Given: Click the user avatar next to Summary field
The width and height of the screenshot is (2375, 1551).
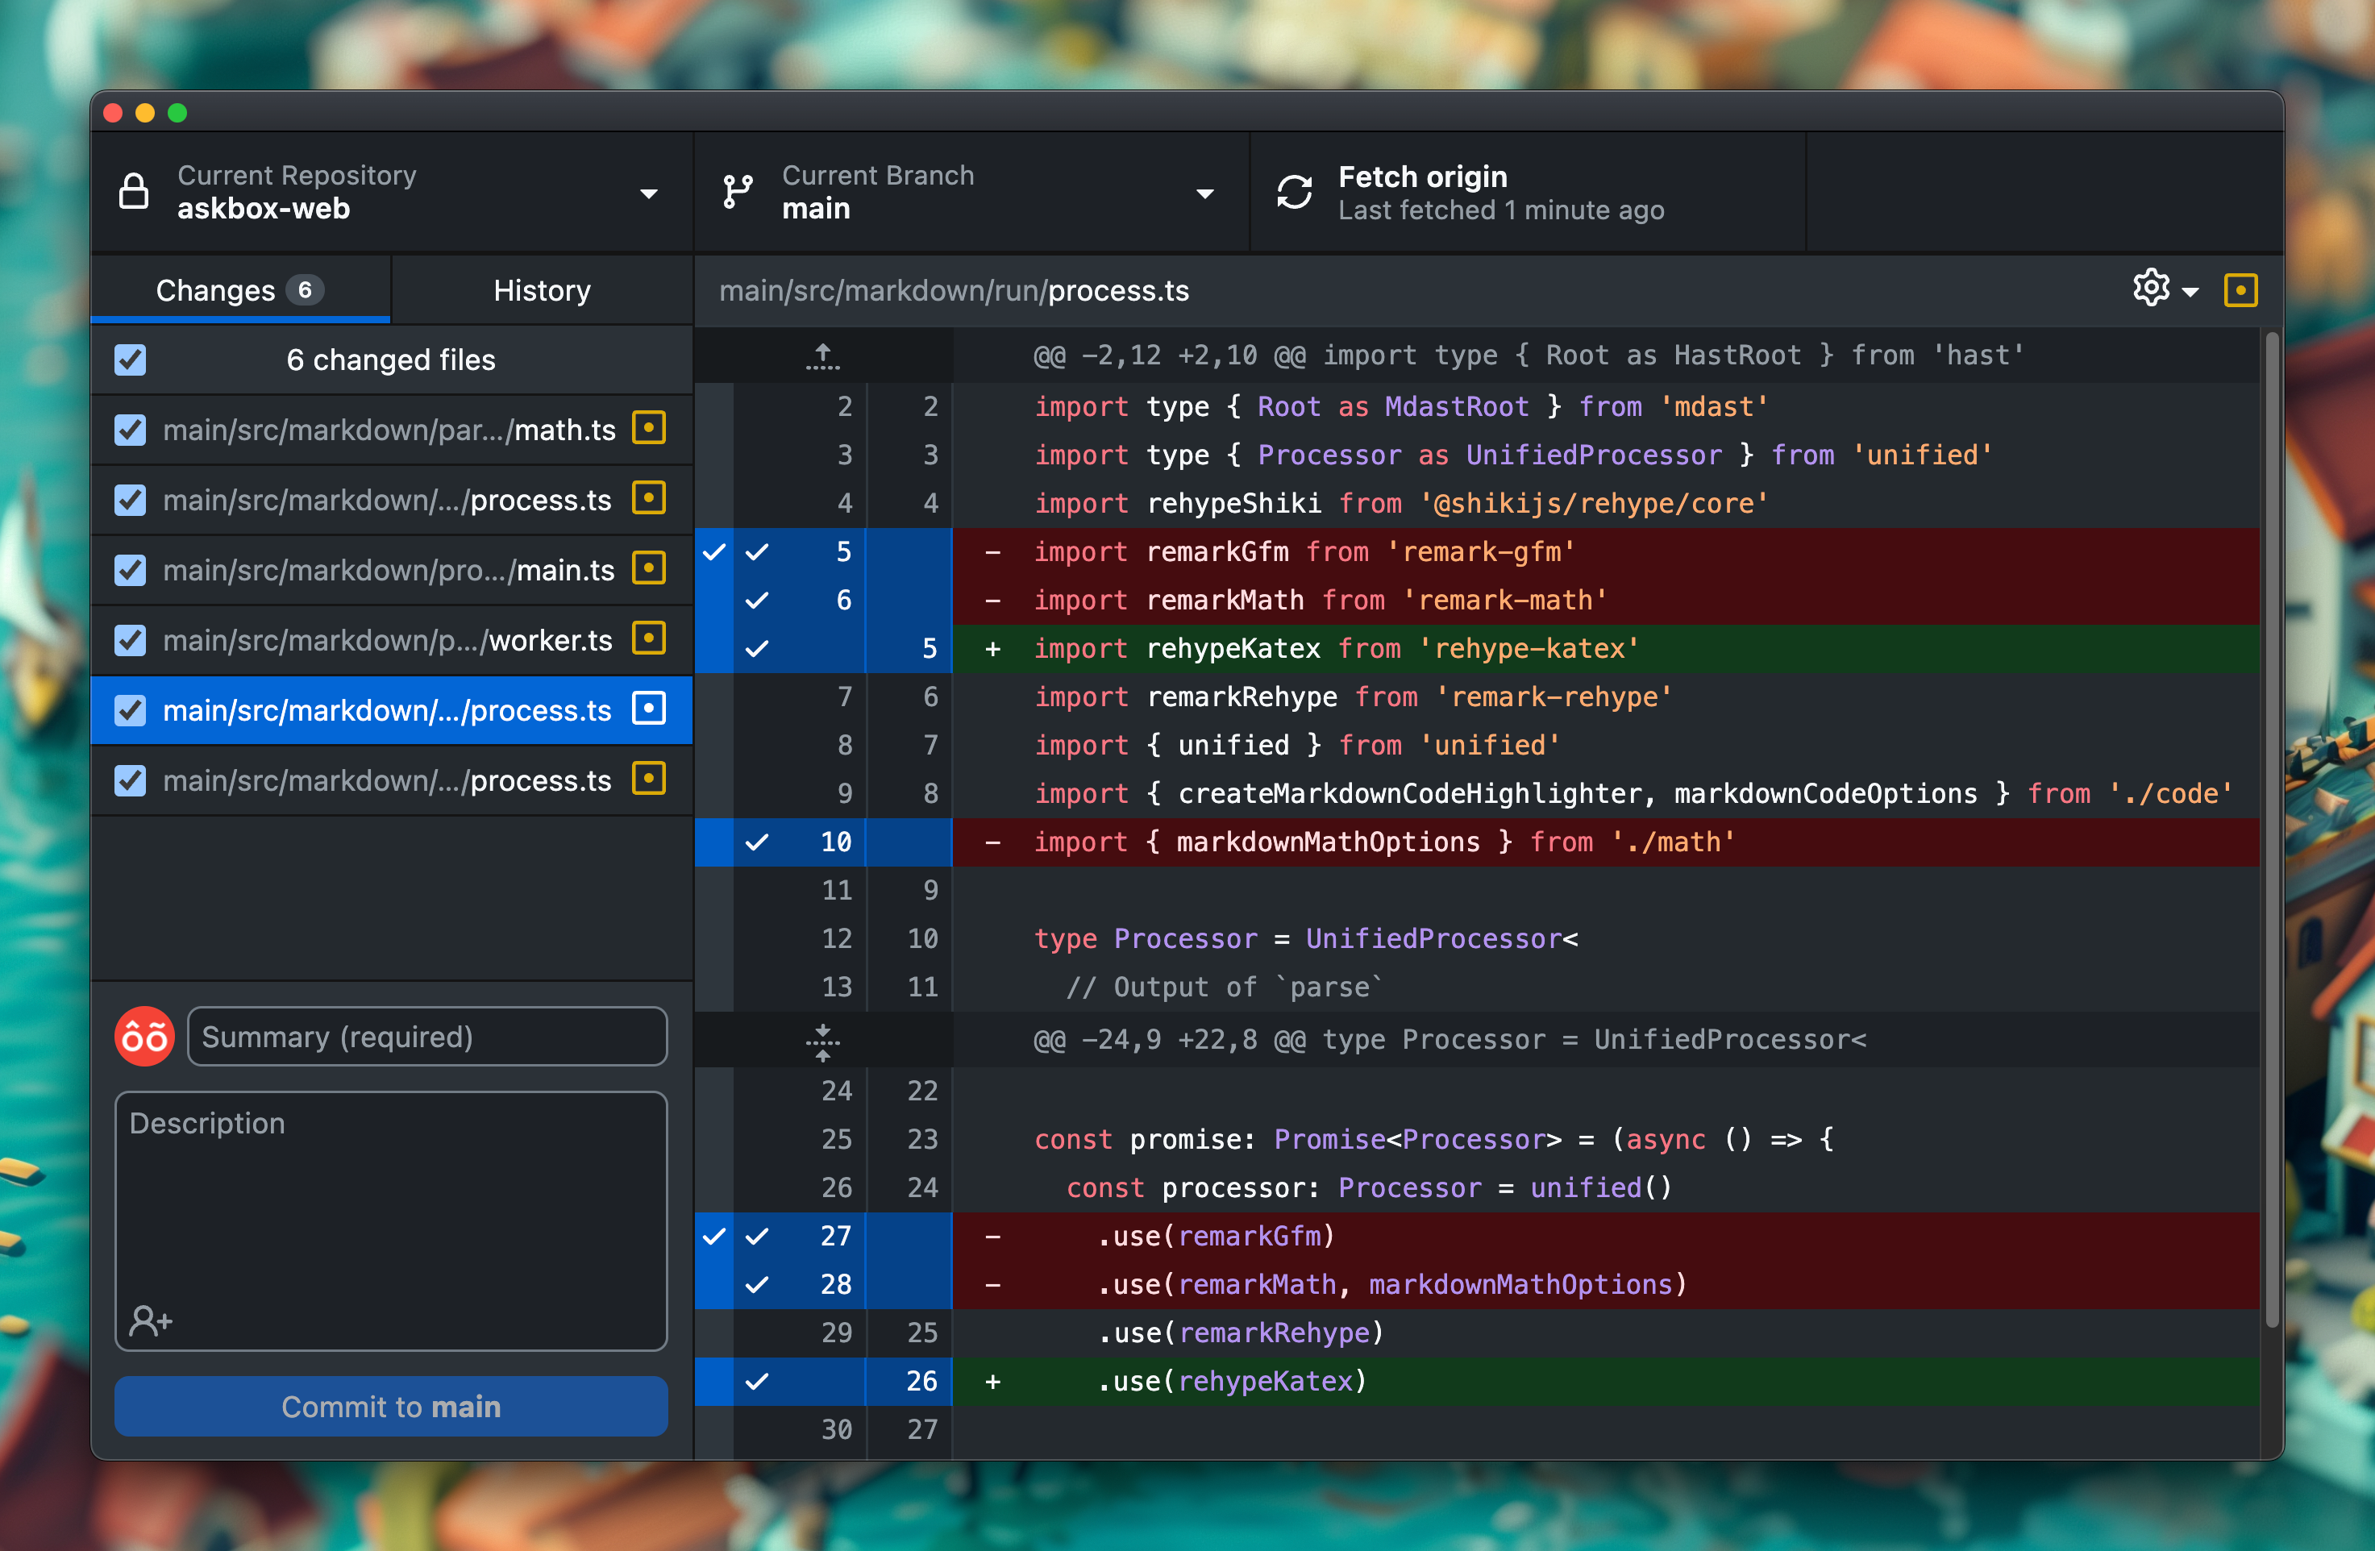Looking at the screenshot, I should point(144,1036).
